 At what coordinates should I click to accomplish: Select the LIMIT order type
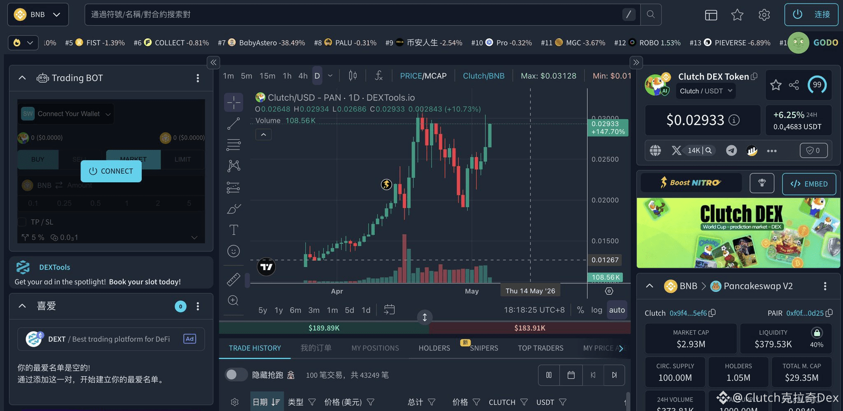(182, 159)
